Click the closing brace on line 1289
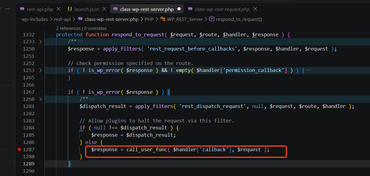 [x=69, y=164]
